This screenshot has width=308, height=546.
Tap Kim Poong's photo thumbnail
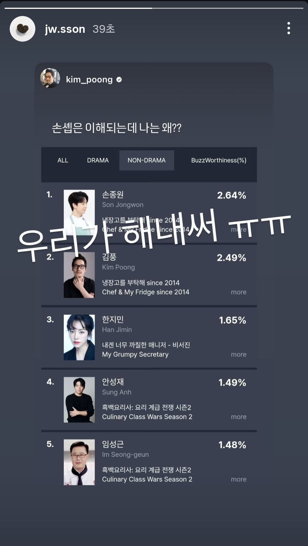[79, 275]
